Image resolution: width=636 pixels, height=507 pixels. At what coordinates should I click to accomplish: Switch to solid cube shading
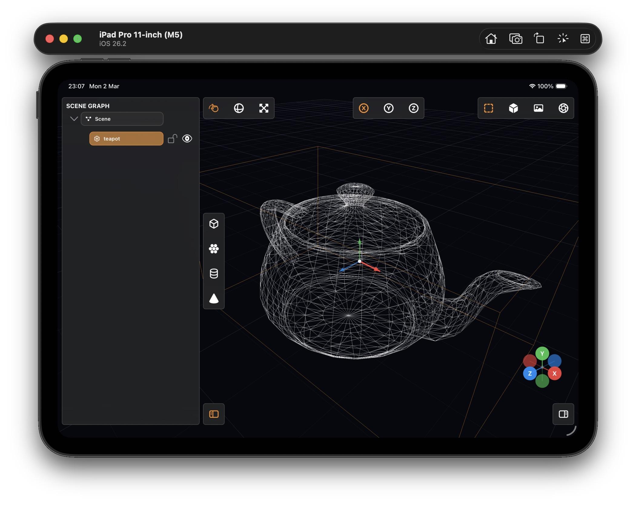tap(513, 108)
